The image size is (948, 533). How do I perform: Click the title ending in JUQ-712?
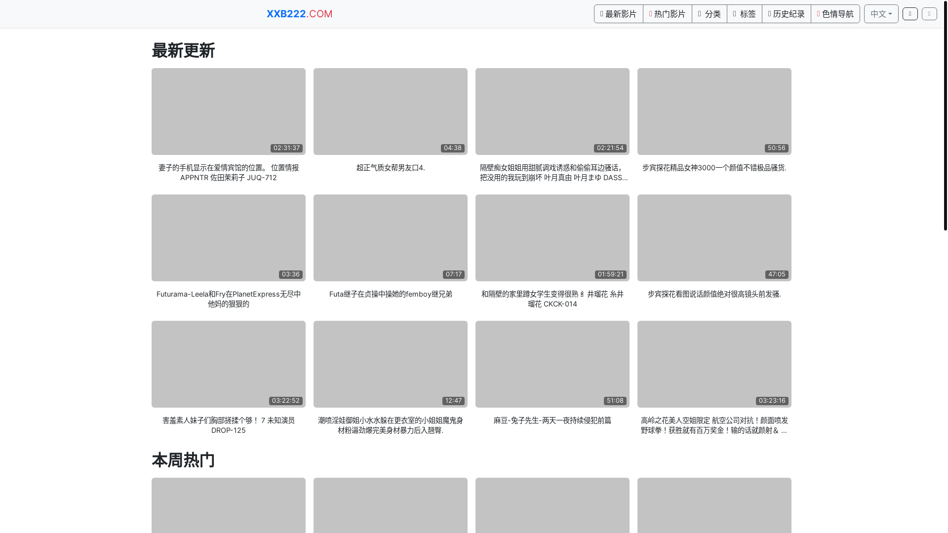(229, 173)
